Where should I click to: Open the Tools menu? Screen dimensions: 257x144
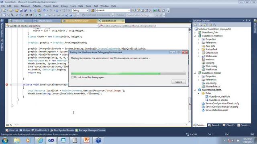[88, 6]
